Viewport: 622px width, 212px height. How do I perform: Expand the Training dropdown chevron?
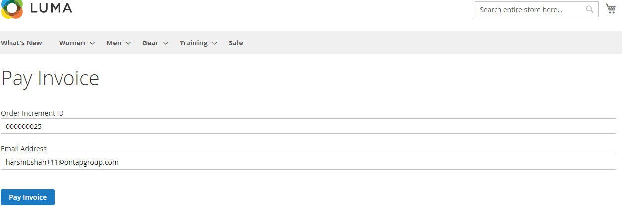(215, 43)
